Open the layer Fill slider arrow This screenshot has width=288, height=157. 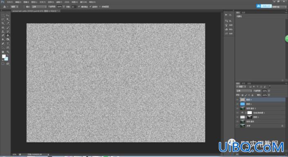click(x=269, y=95)
